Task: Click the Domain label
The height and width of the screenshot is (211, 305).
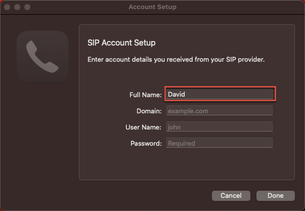Action: (x=149, y=111)
